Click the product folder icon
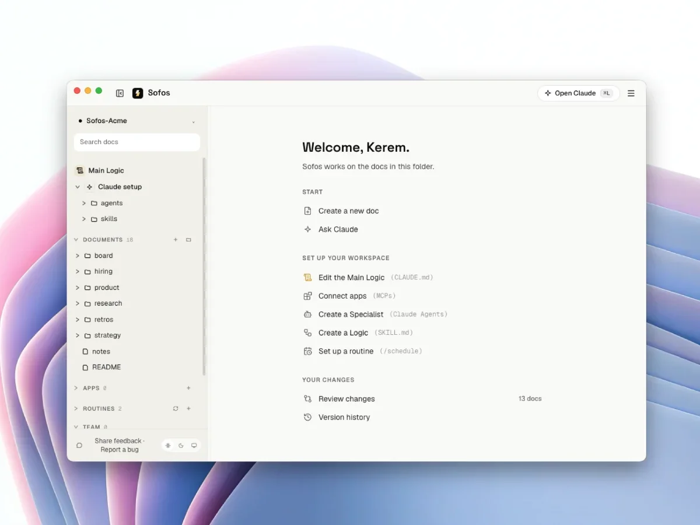This screenshot has width=700, height=525. coord(87,288)
